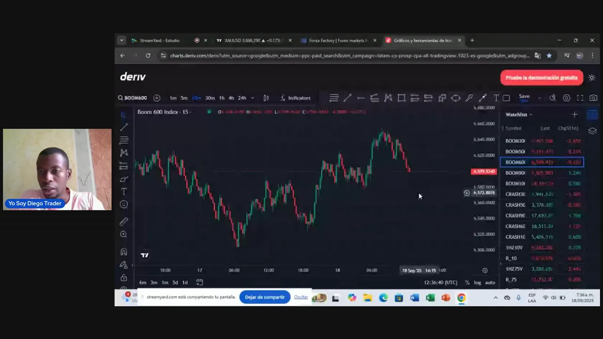Select R_75 in the watchlist
Viewport: 603px width, 339px height.
[x=542, y=280]
